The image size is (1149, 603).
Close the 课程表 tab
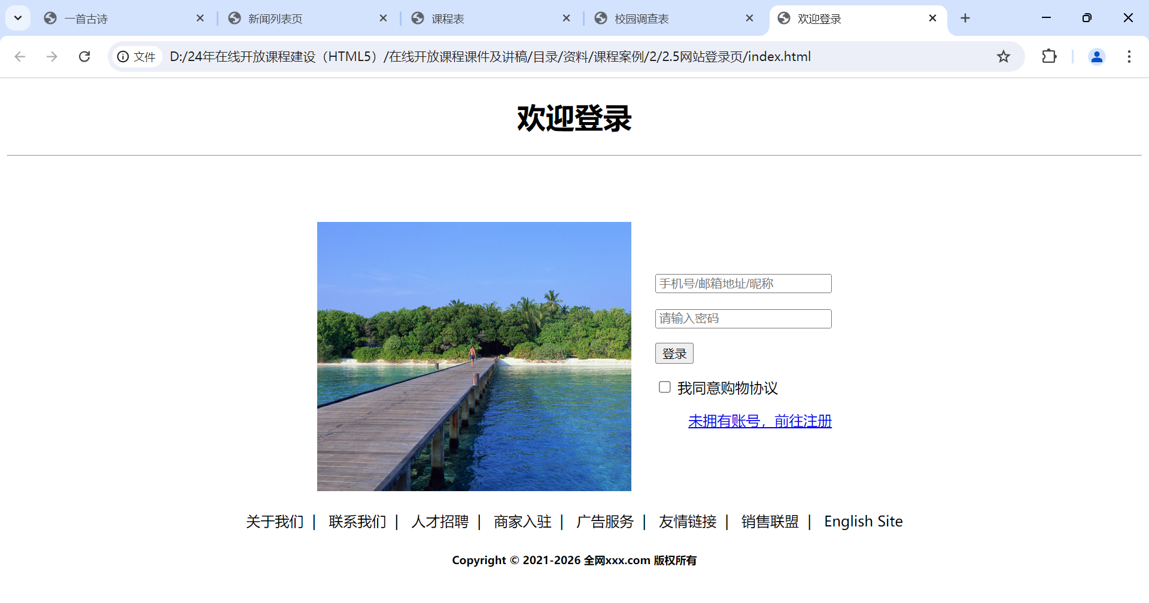[x=567, y=18]
